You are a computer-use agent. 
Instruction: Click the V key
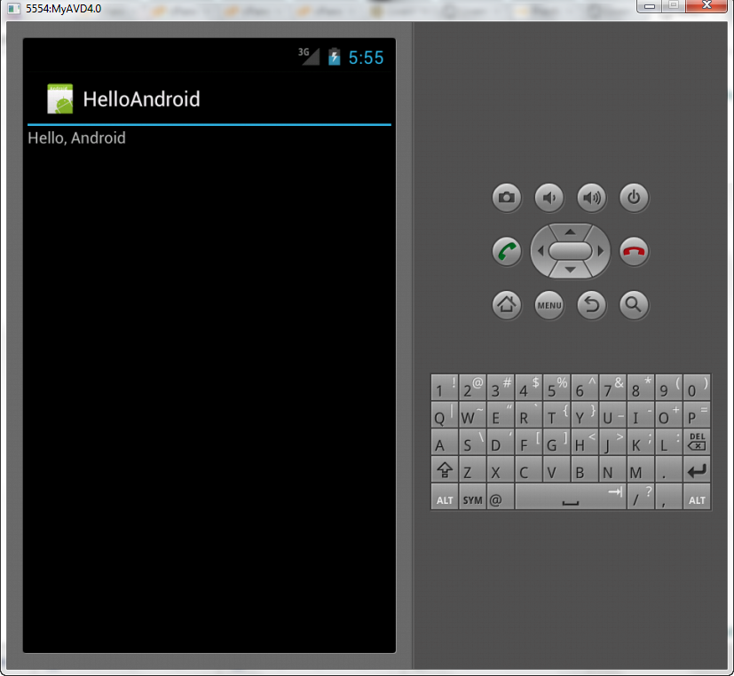pos(556,469)
